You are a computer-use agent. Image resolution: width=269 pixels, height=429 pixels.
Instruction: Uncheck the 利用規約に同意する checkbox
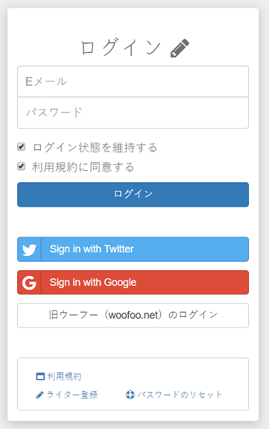pyautogui.click(x=21, y=167)
